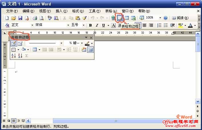Toggle Show Gridlines in 表格和边框 toolbar

(x=90, y=50)
